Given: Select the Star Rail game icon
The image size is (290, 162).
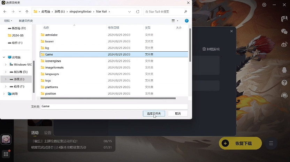Looking at the screenshot, I should 6,139.
